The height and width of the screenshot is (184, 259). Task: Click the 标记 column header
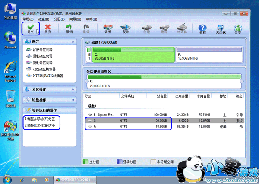pos(220,96)
